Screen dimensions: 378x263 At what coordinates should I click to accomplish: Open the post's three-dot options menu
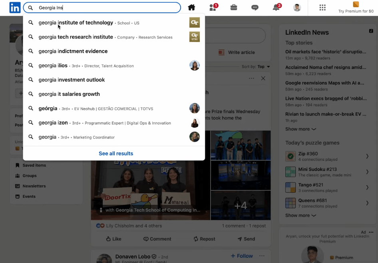[x=251, y=78]
